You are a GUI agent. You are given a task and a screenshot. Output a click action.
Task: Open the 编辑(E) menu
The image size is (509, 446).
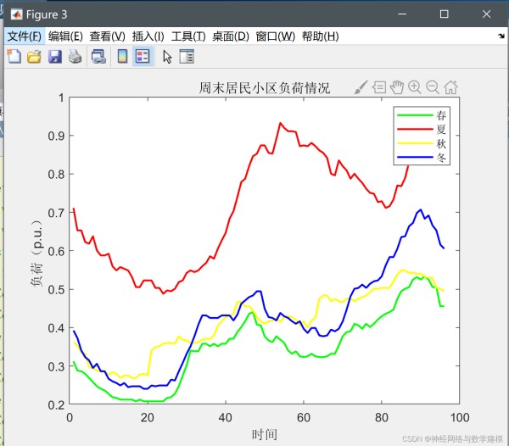pyautogui.click(x=65, y=36)
